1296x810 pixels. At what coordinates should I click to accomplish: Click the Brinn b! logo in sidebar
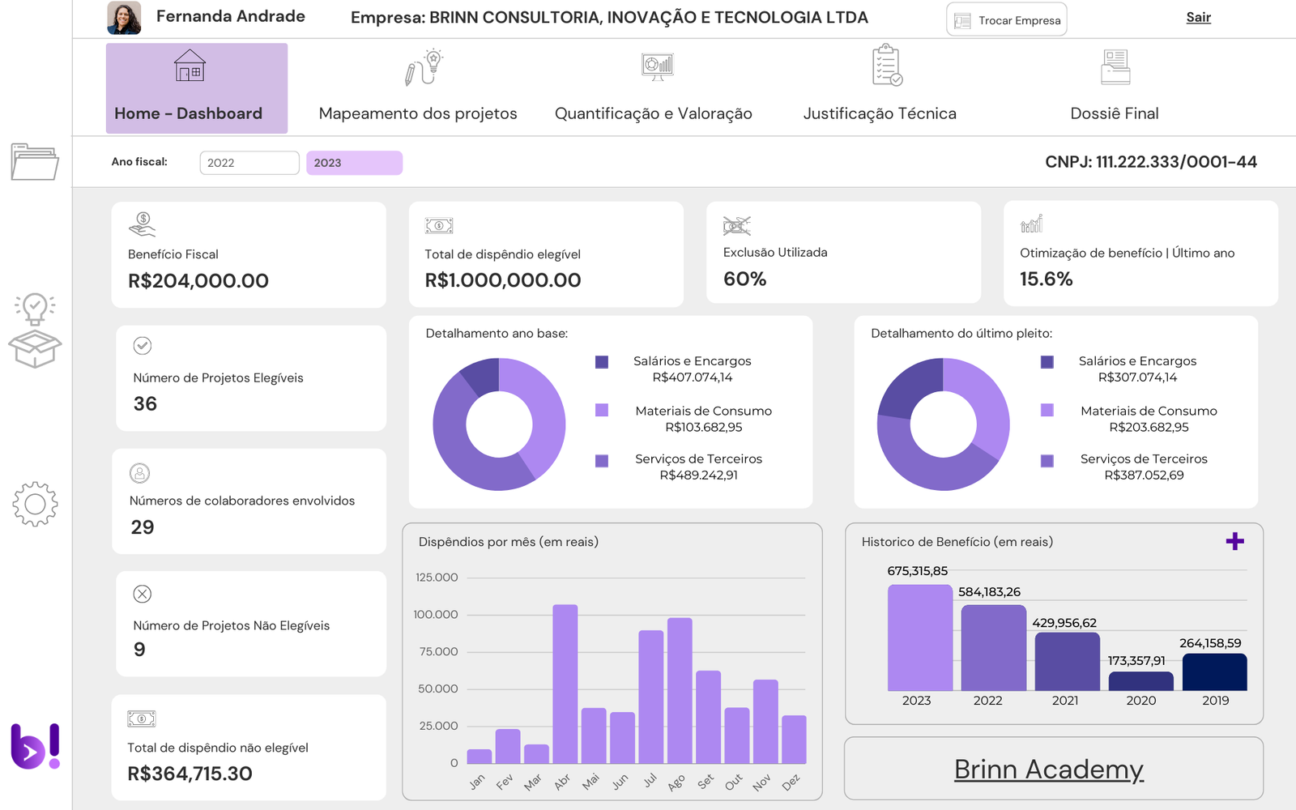[35, 746]
